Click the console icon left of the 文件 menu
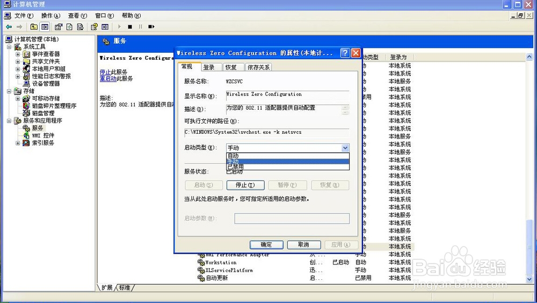The width and height of the screenshot is (537, 303). [7, 16]
